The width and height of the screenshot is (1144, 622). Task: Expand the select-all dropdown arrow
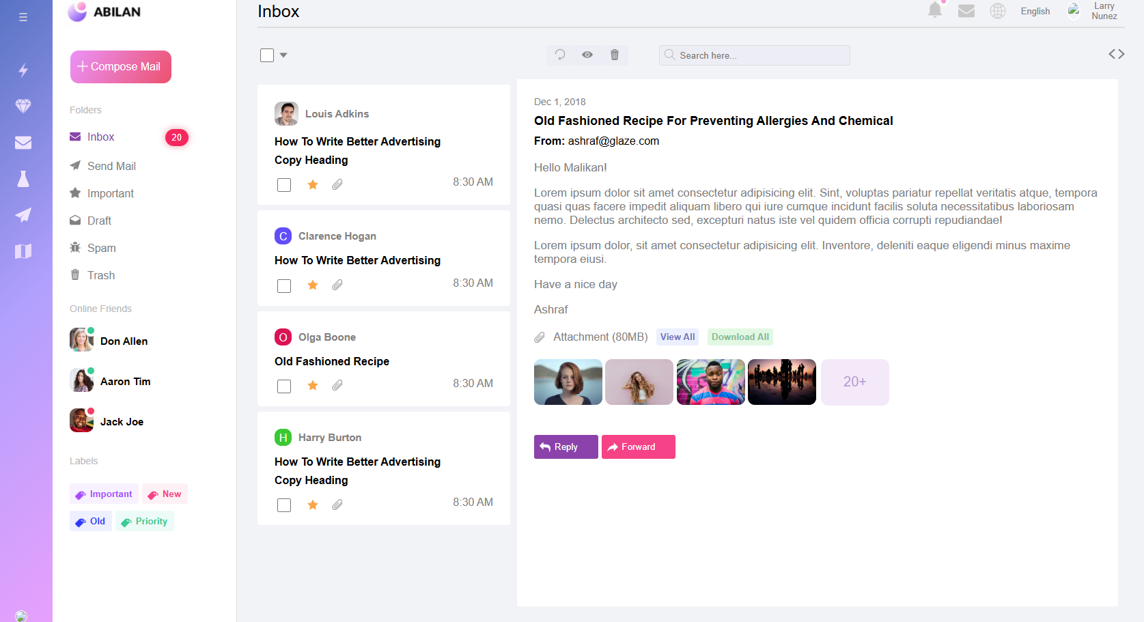283,55
